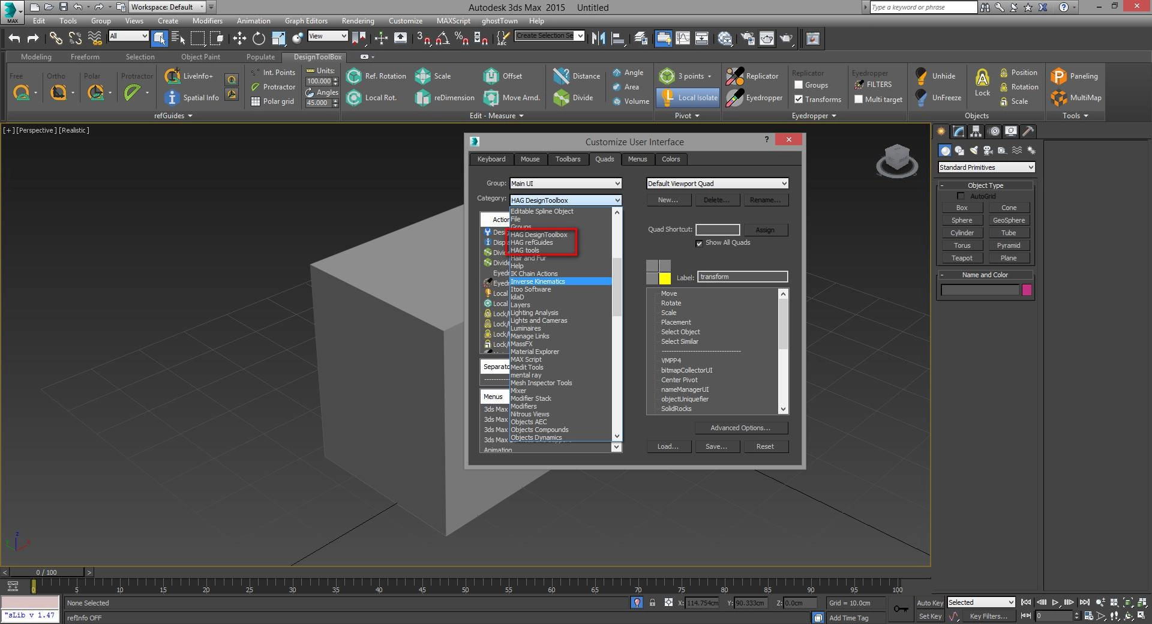Click the Redo arrow in main toolbar
This screenshot has width=1152, height=624.
33,38
